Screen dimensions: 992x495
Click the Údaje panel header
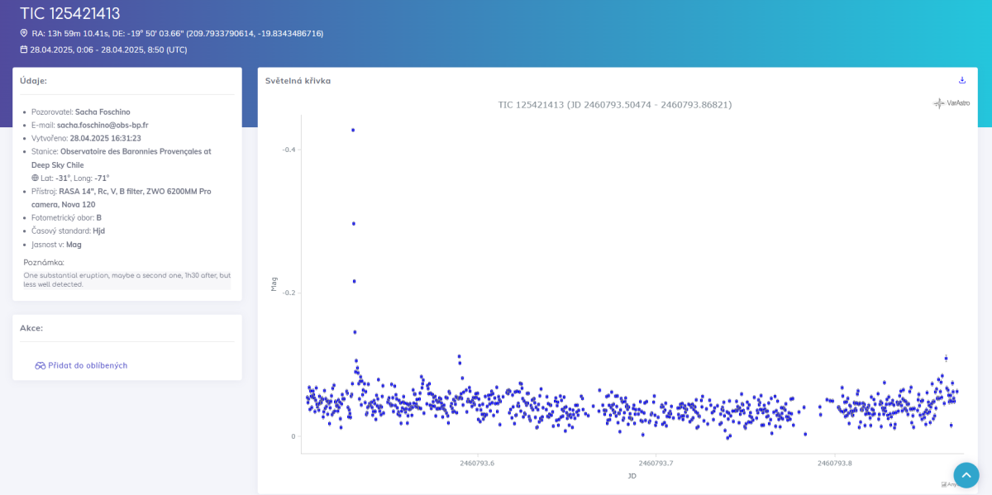pyautogui.click(x=33, y=81)
